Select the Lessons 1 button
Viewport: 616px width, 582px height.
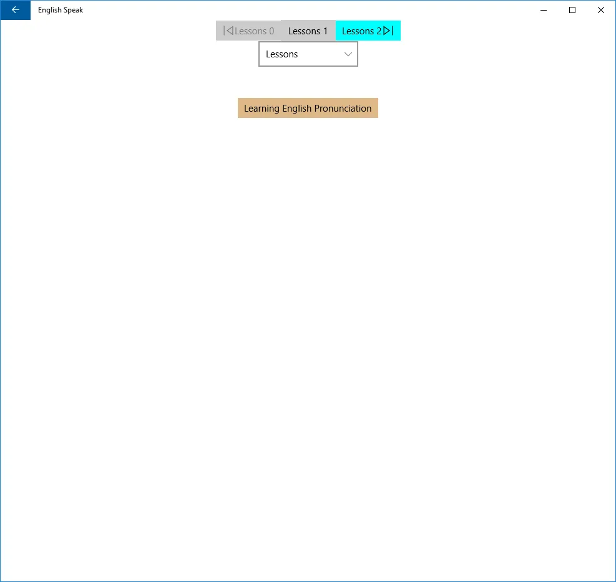[x=308, y=31]
